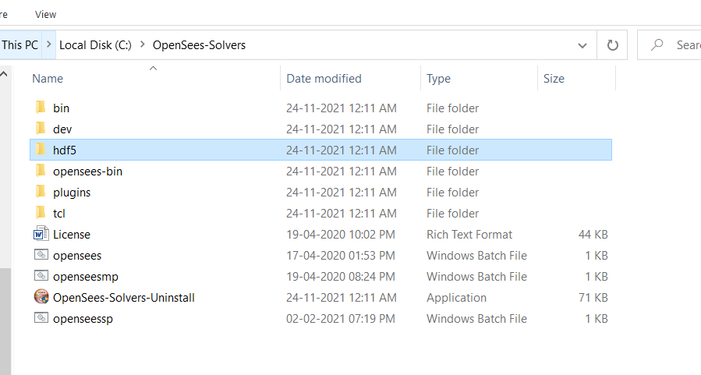Screen dimensions: 701x375
Task: Click the OpenSees-Solvers-Uninstall application icon
Action: (x=41, y=296)
